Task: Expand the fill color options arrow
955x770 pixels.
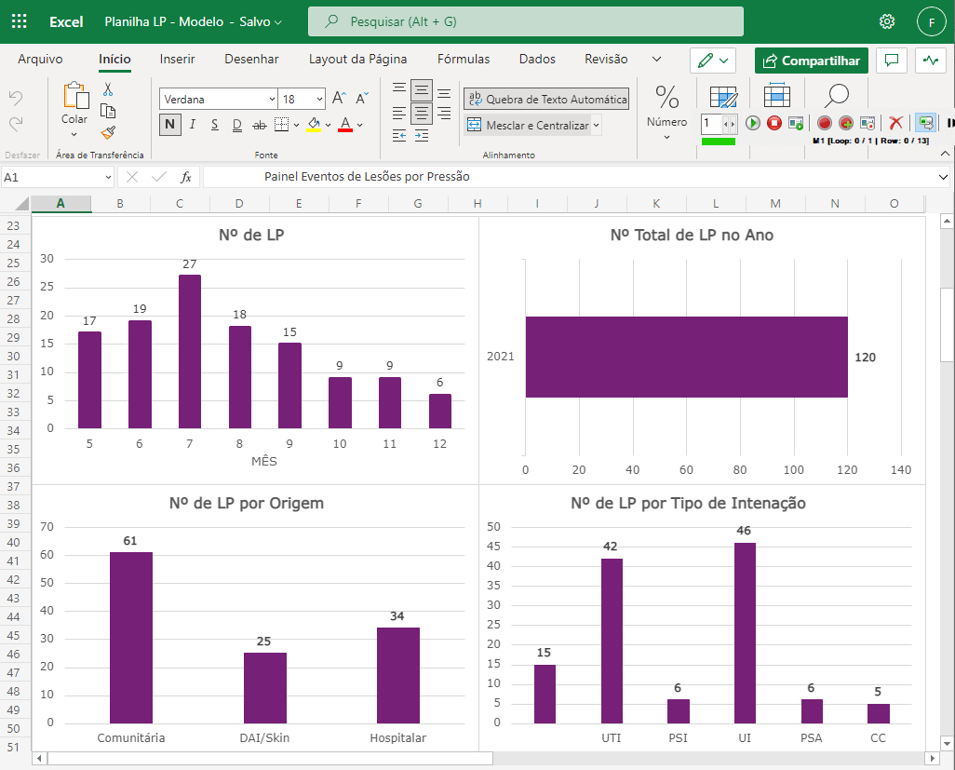Action: [329, 125]
